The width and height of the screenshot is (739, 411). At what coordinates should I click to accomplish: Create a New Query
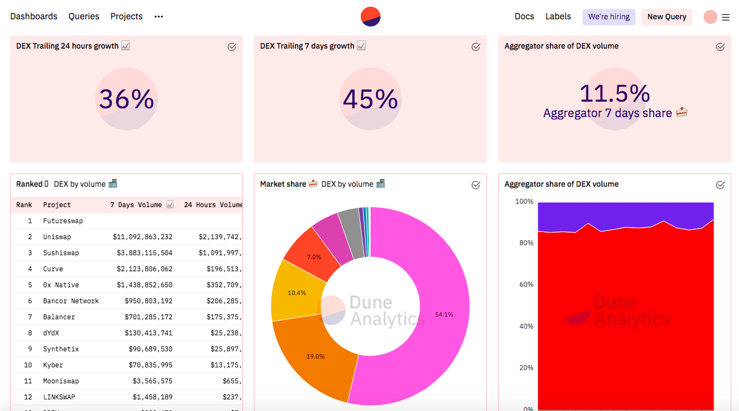tap(667, 17)
